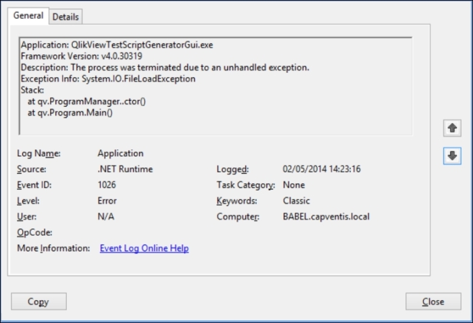Screen dimensions: 473x323
Task: Click the 'More Information:' label
Action: point(53,248)
